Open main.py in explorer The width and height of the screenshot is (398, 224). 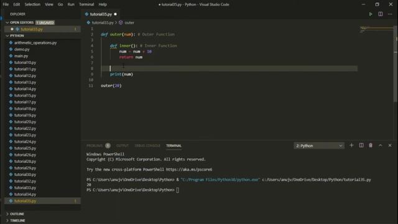click(x=21, y=56)
